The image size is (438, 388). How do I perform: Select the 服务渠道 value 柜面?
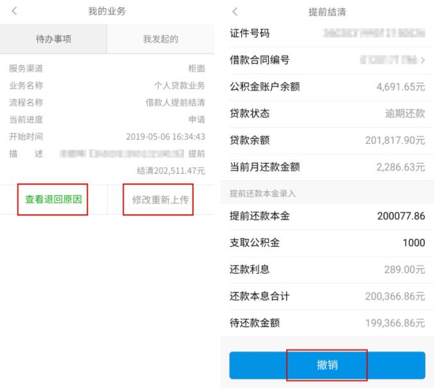(197, 69)
